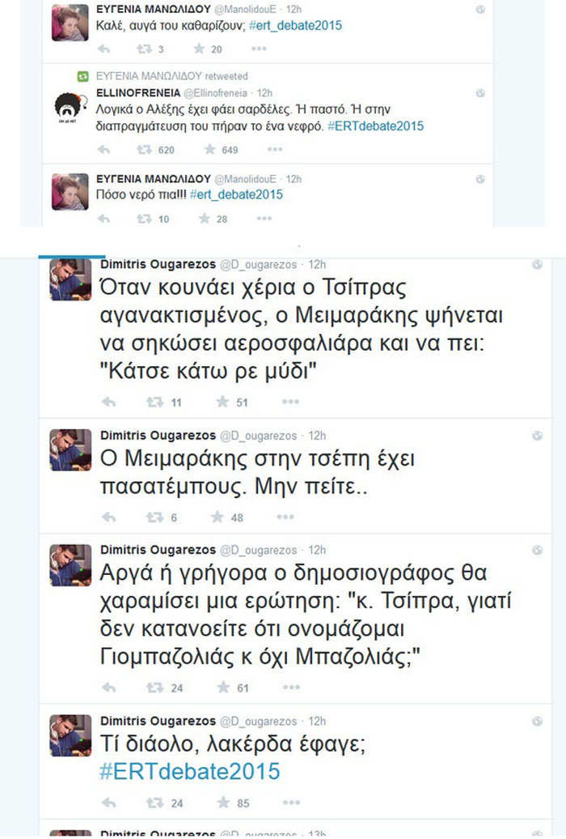Retweet the 'λακέρδα έφαγε' tweet

pyautogui.click(x=154, y=803)
